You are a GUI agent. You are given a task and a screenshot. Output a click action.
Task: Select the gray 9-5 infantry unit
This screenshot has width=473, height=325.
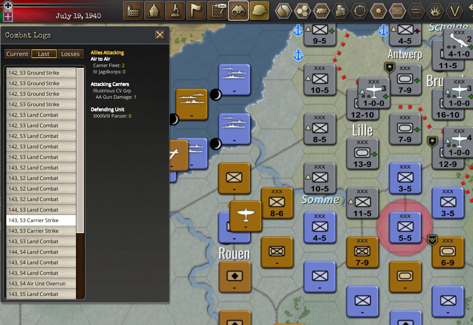pos(319,35)
